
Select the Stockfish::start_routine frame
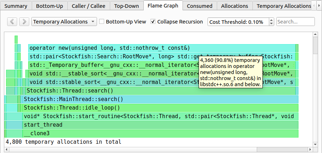click(x=160, y=117)
